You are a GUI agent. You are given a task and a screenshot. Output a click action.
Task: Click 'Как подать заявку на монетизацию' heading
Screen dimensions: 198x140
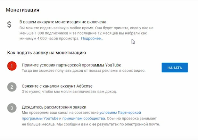coord(46,52)
